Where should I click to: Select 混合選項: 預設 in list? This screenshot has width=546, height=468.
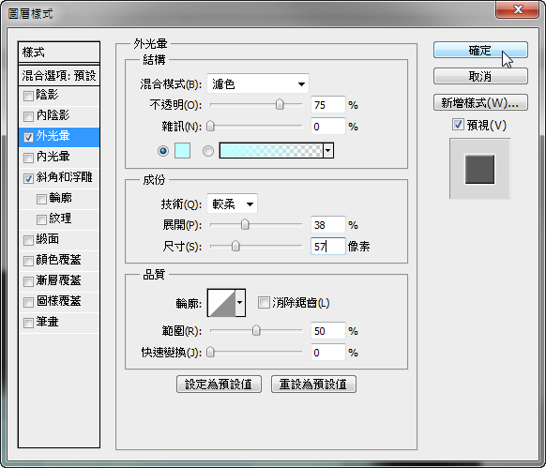point(59,75)
